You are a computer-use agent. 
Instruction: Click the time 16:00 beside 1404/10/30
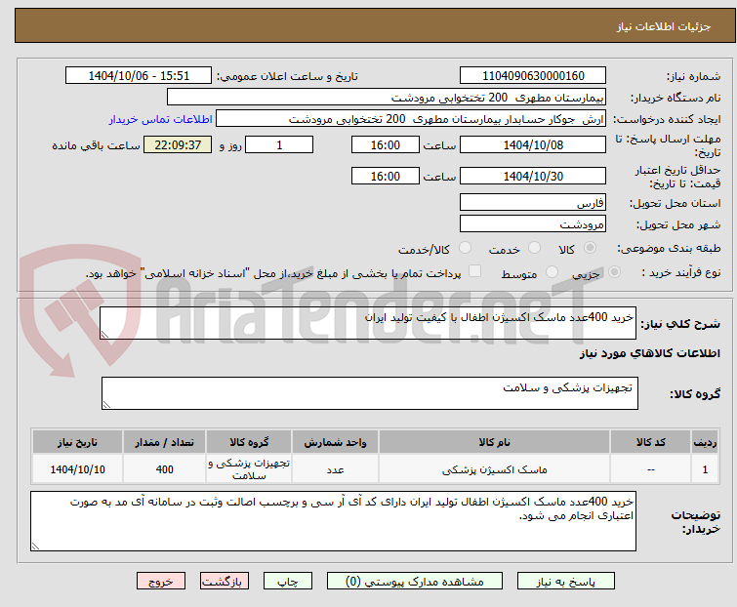[x=386, y=177]
